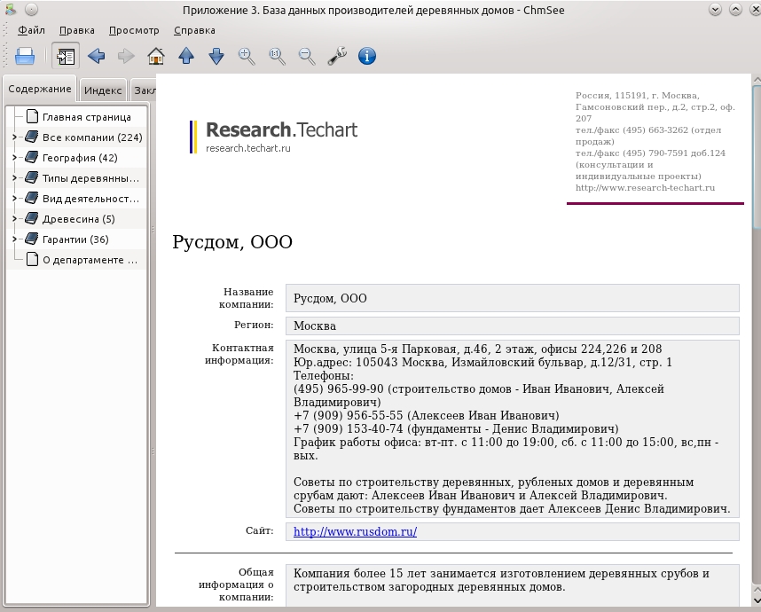Expand the Типы деревянных node

[x=14, y=178]
